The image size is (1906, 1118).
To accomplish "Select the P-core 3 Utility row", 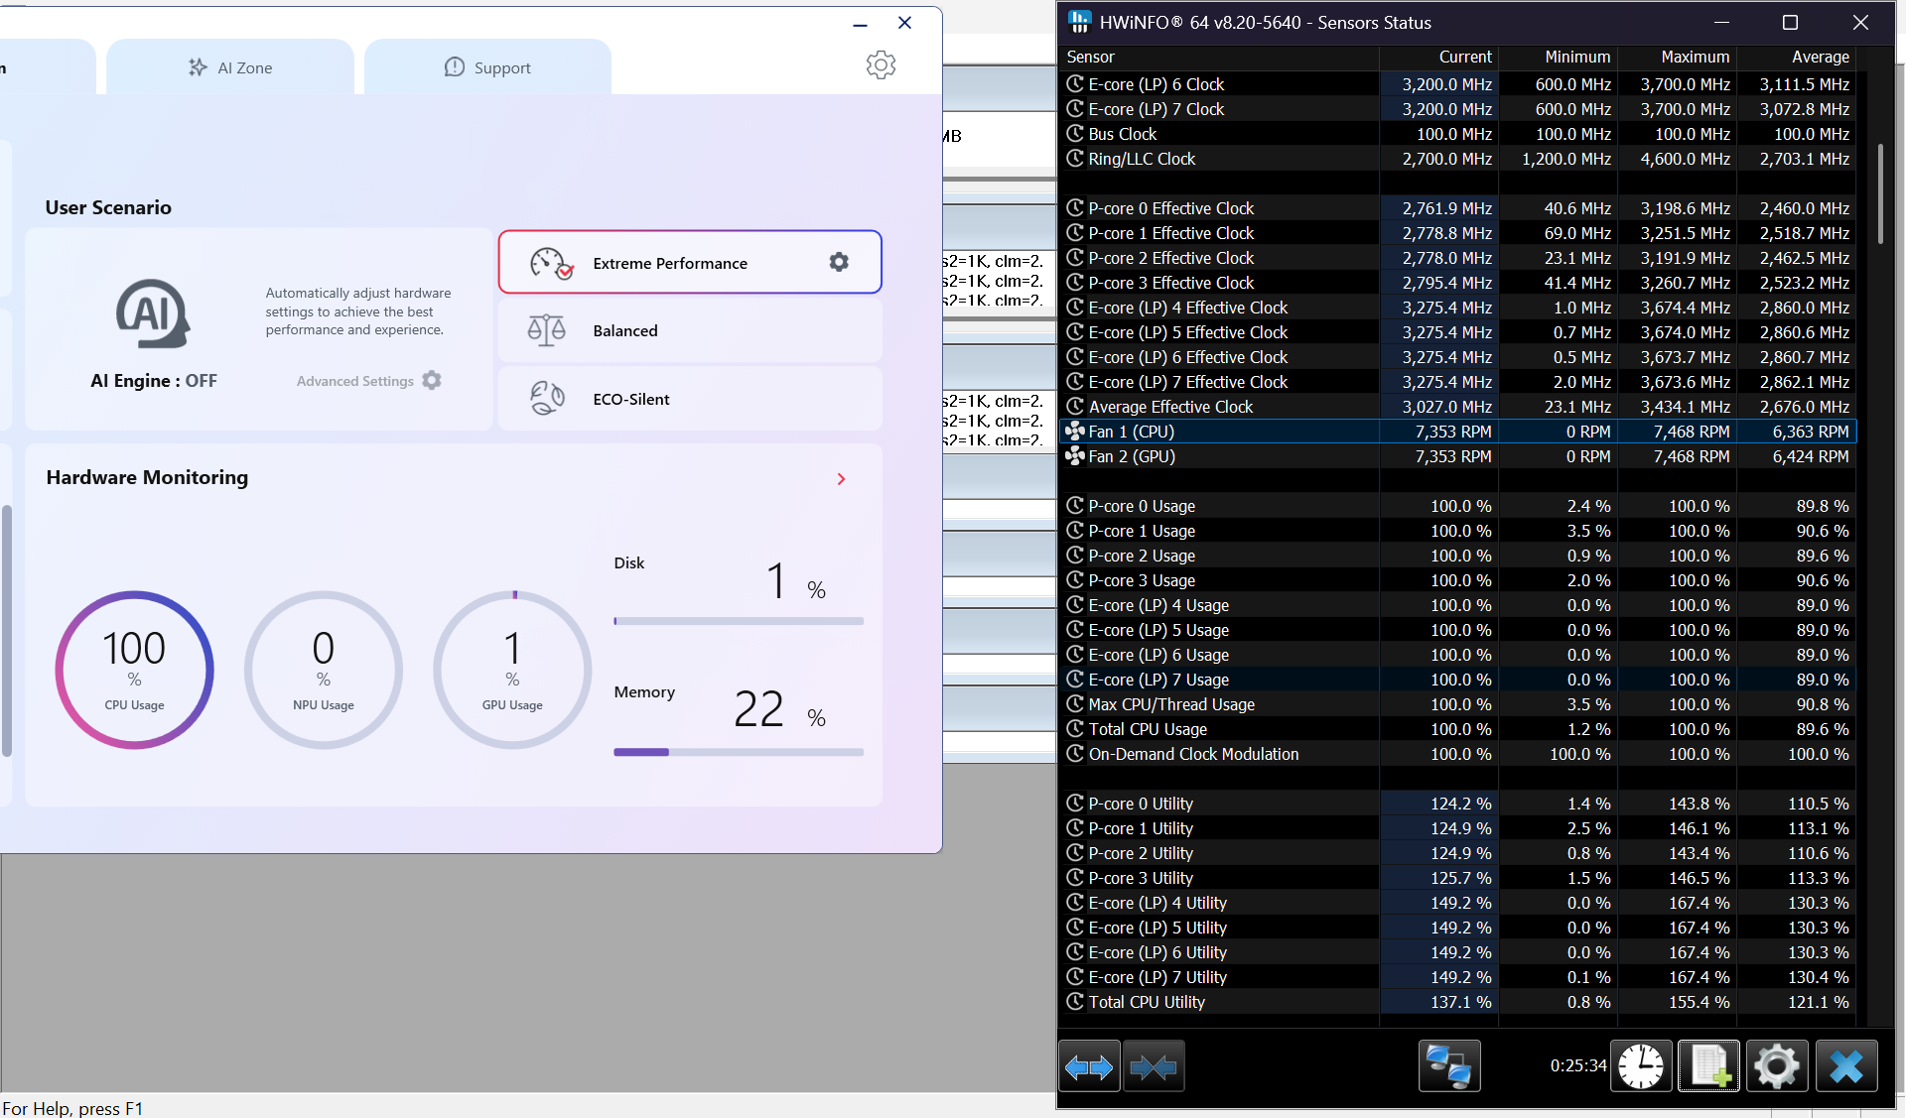I will (x=1458, y=878).
